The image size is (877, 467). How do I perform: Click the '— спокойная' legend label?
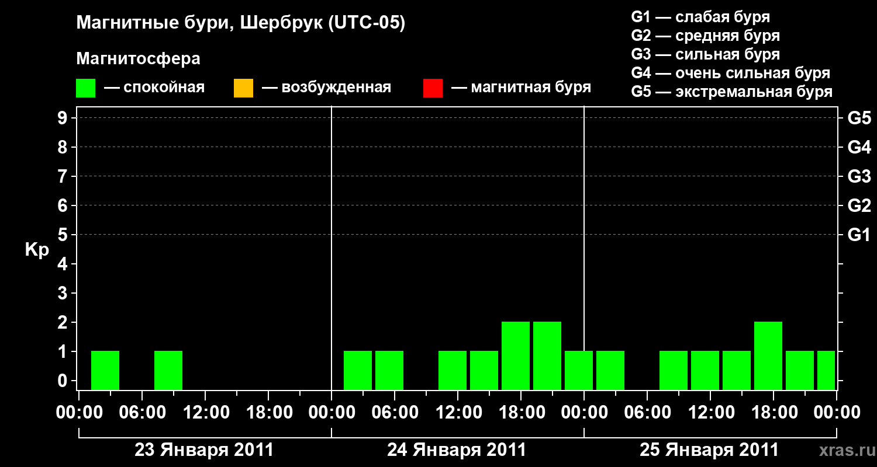coord(154,88)
